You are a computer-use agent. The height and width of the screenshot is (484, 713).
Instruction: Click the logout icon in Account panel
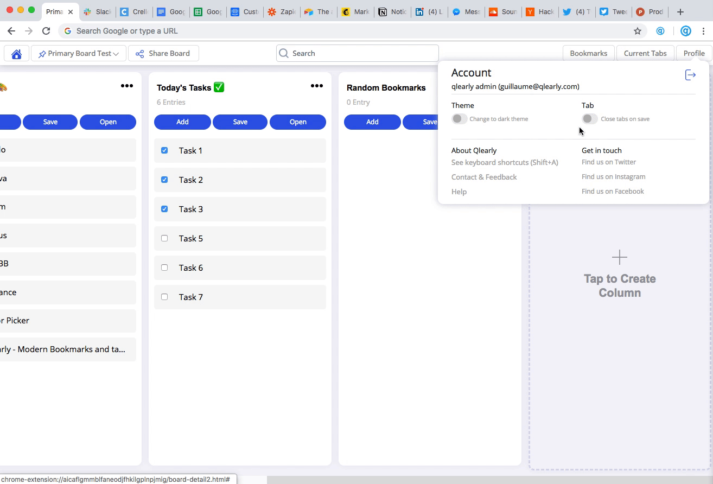click(x=690, y=75)
